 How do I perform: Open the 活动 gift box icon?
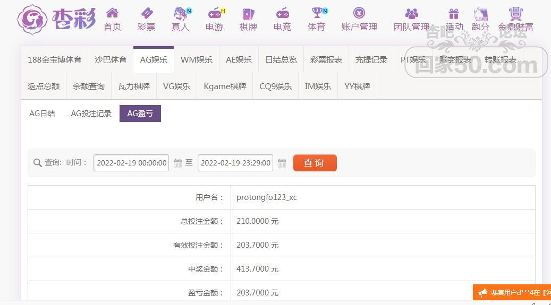coord(454,14)
